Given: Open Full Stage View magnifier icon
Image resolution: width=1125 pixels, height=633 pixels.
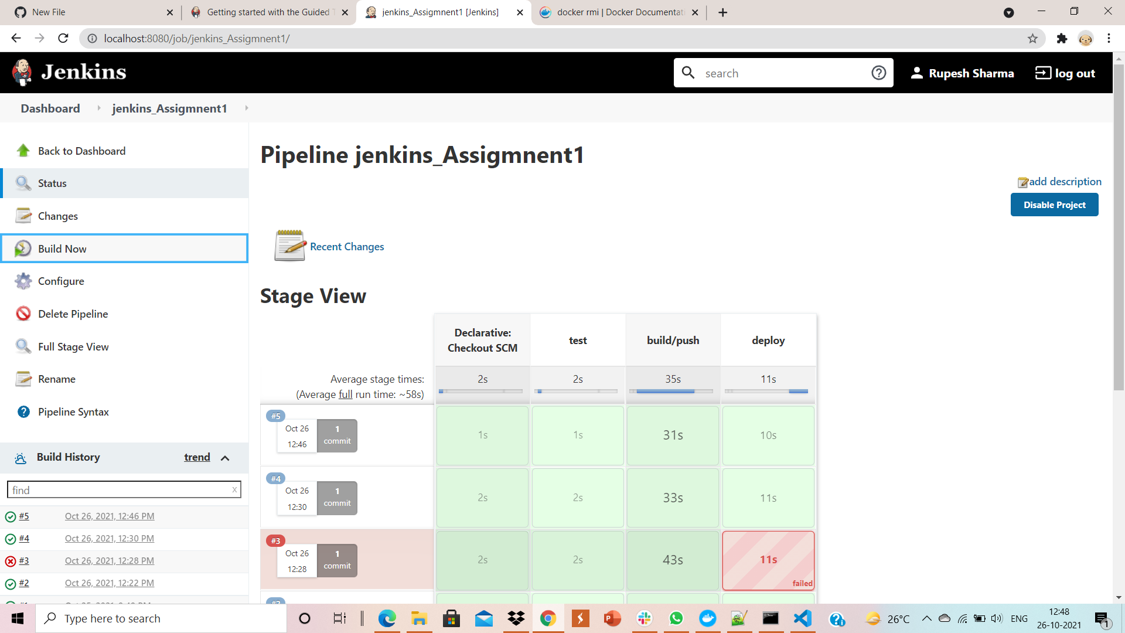Looking at the screenshot, I should click(23, 346).
